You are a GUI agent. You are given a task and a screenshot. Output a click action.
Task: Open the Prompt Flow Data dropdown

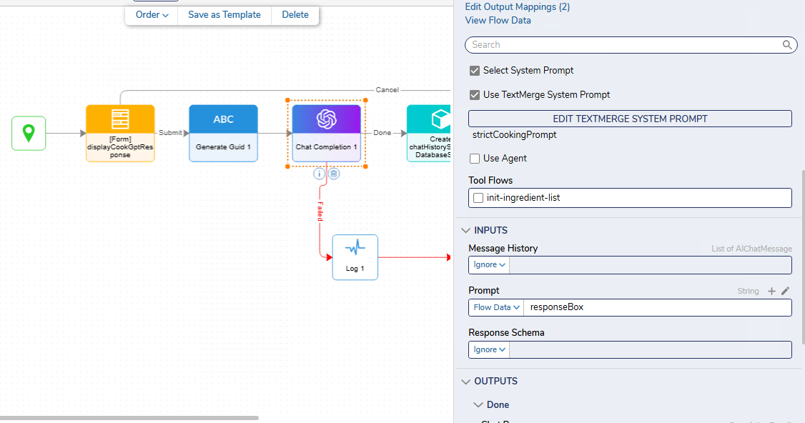click(x=496, y=307)
